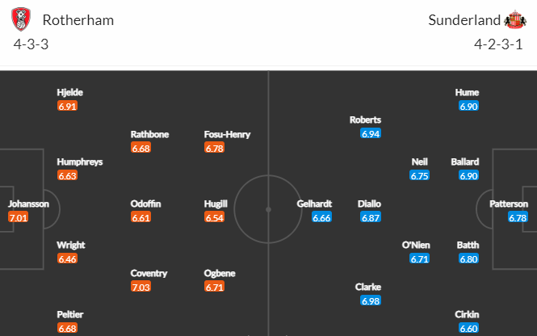Select Coventry's 7.03 rating badge

click(x=141, y=287)
